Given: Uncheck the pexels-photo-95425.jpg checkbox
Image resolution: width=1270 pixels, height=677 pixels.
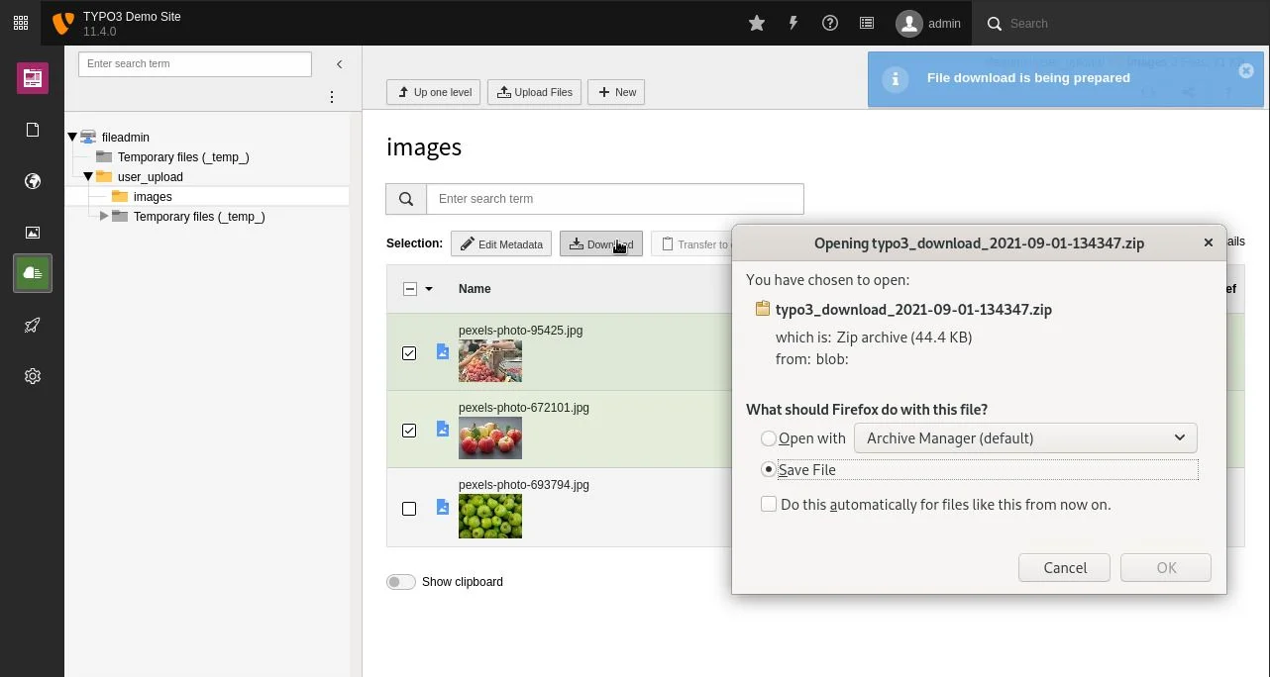Looking at the screenshot, I should (409, 353).
